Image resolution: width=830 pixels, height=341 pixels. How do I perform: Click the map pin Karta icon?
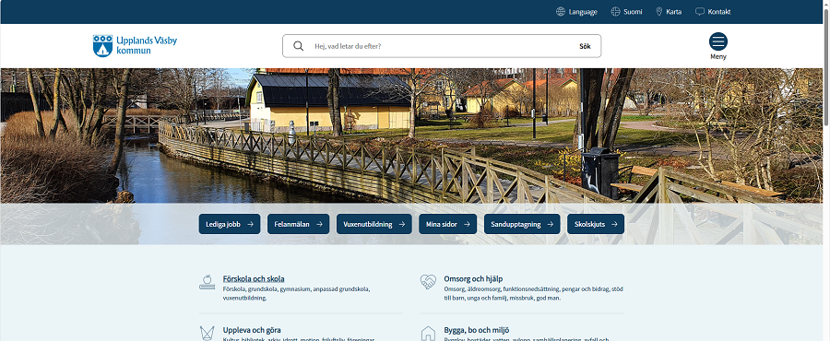click(x=659, y=12)
